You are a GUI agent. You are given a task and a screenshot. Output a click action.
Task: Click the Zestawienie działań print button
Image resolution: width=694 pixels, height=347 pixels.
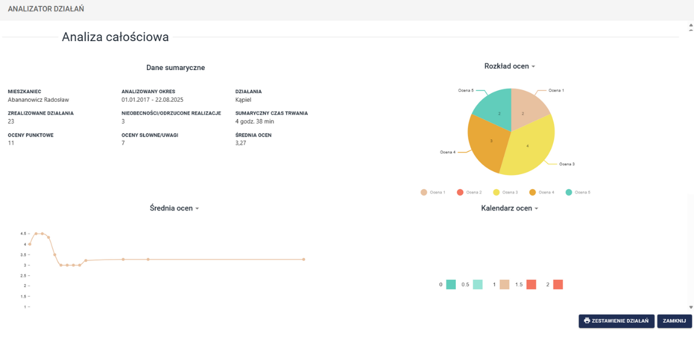(617, 321)
